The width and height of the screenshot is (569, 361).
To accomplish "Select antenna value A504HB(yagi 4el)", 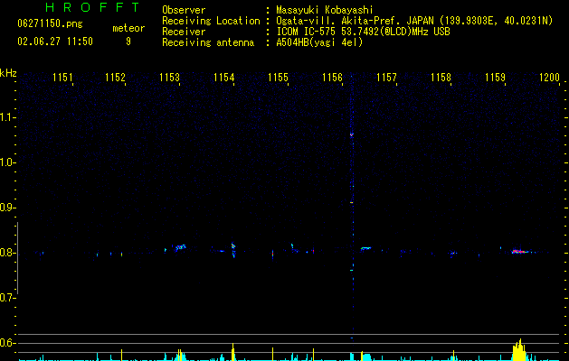I will point(319,42).
